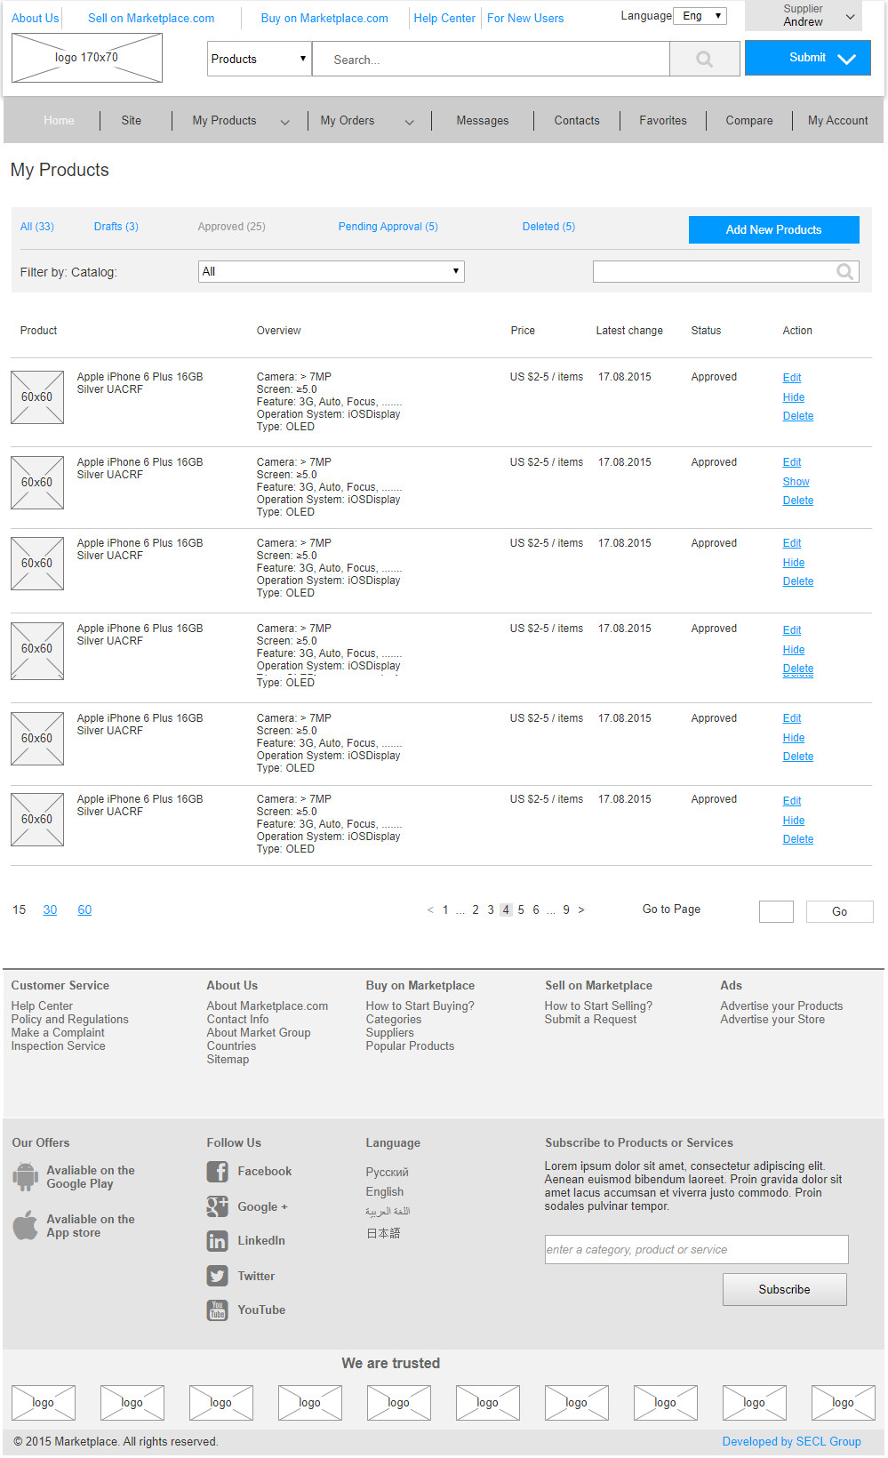Go to page 5 in pagination

521,909
